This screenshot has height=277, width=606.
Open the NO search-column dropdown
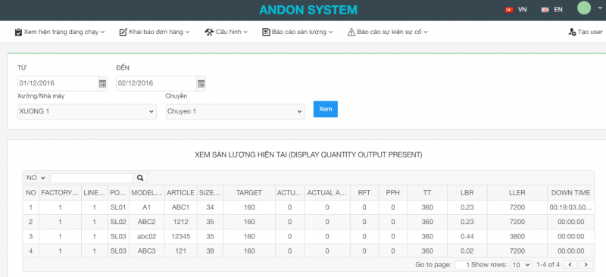point(36,178)
